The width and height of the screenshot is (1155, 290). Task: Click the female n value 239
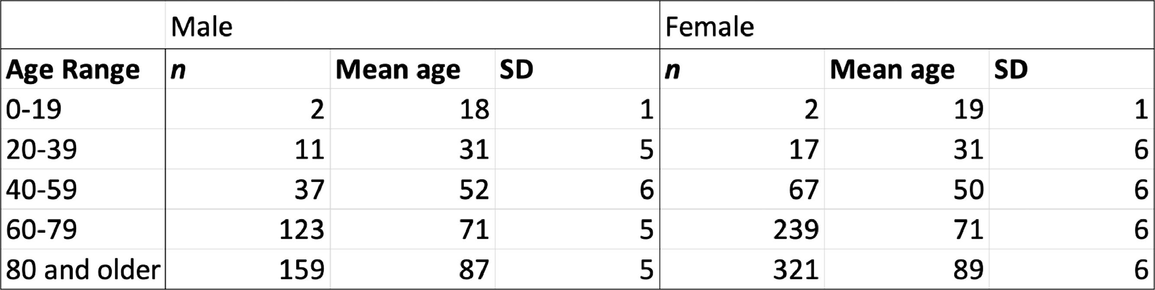pos(796,229)
